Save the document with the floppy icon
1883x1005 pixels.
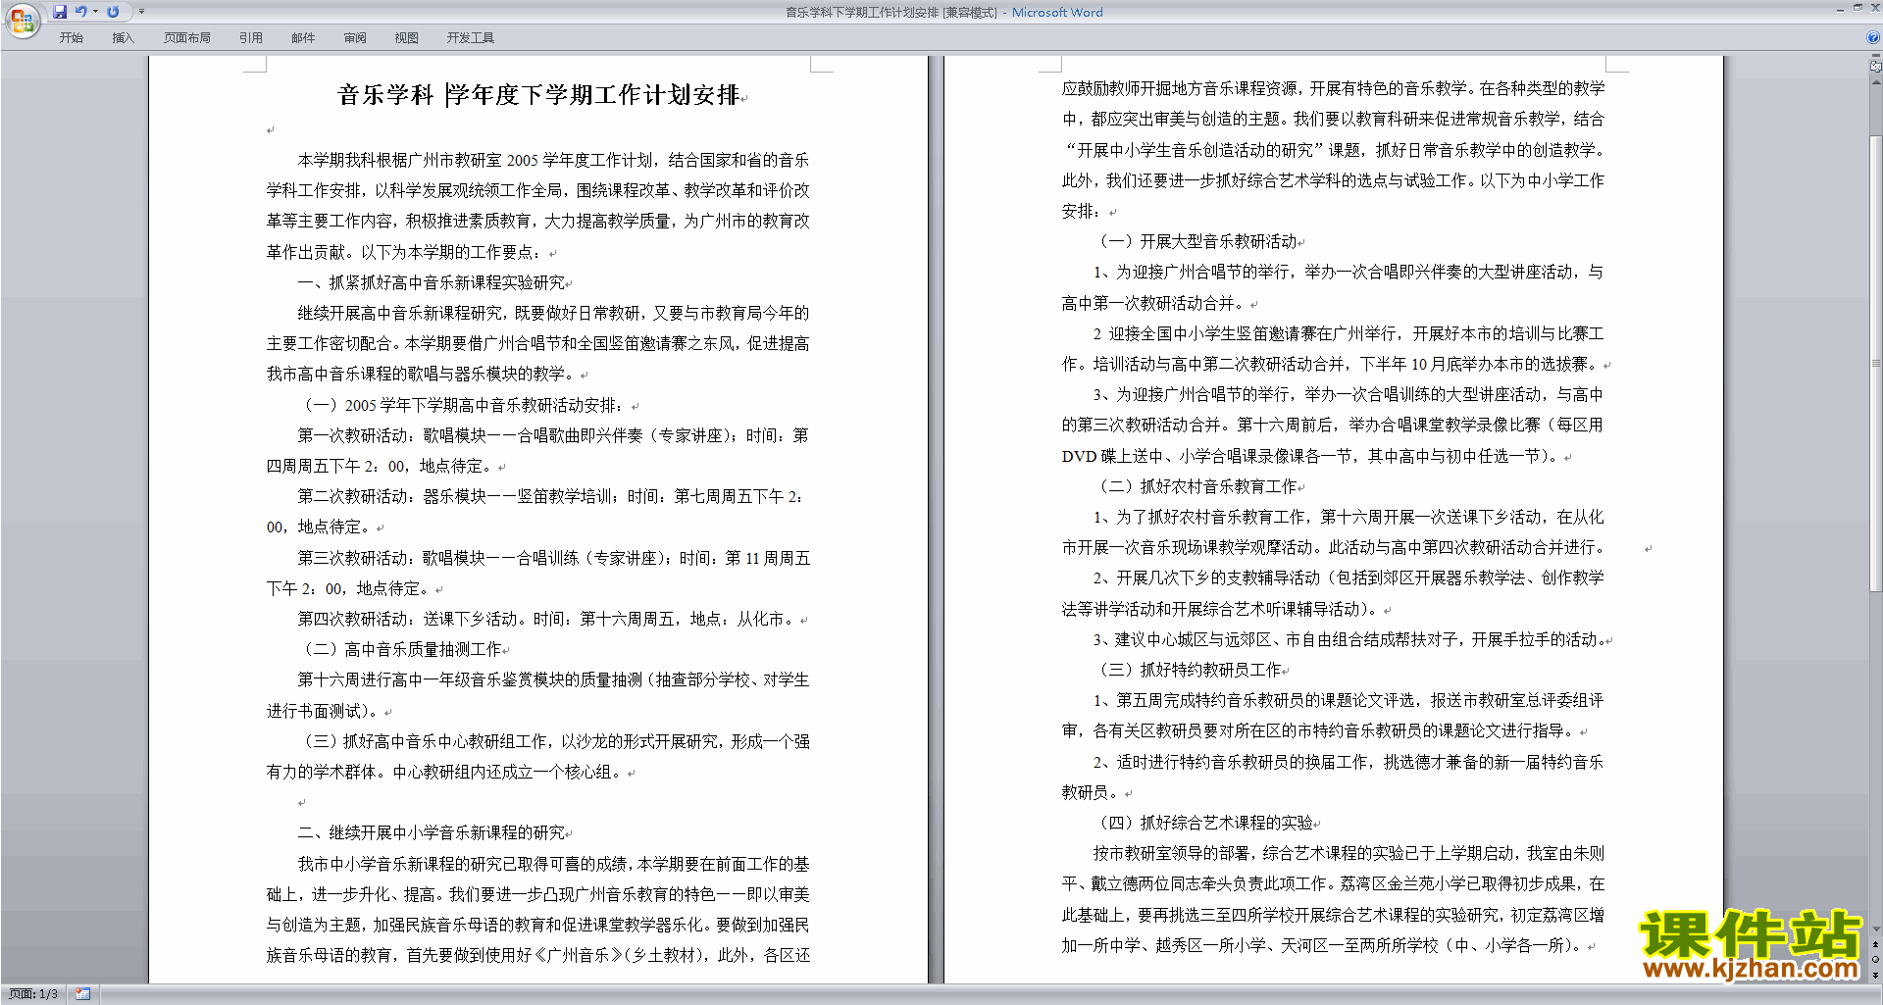[60, 12]
